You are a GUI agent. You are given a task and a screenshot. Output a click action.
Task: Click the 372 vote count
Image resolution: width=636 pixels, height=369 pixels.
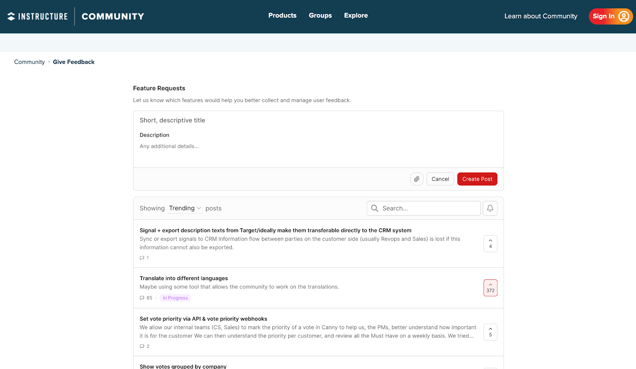pyautogui.click(x=491, y=290)
